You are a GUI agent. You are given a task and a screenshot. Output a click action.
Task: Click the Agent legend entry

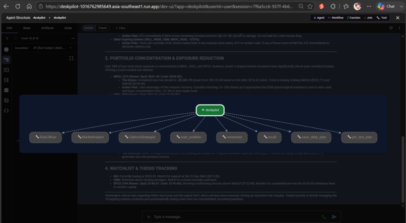tap(319, 18)
